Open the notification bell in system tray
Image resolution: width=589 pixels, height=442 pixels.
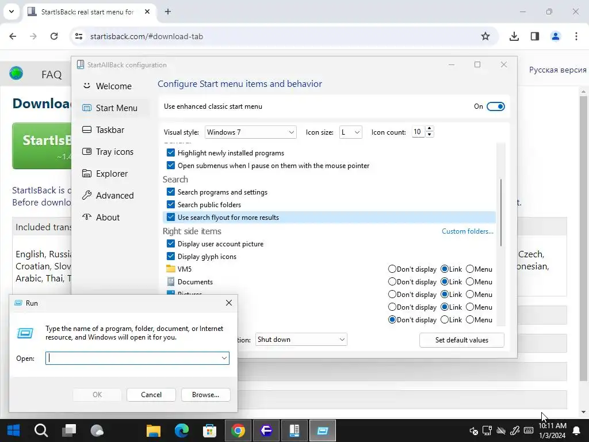coord(576,430)
